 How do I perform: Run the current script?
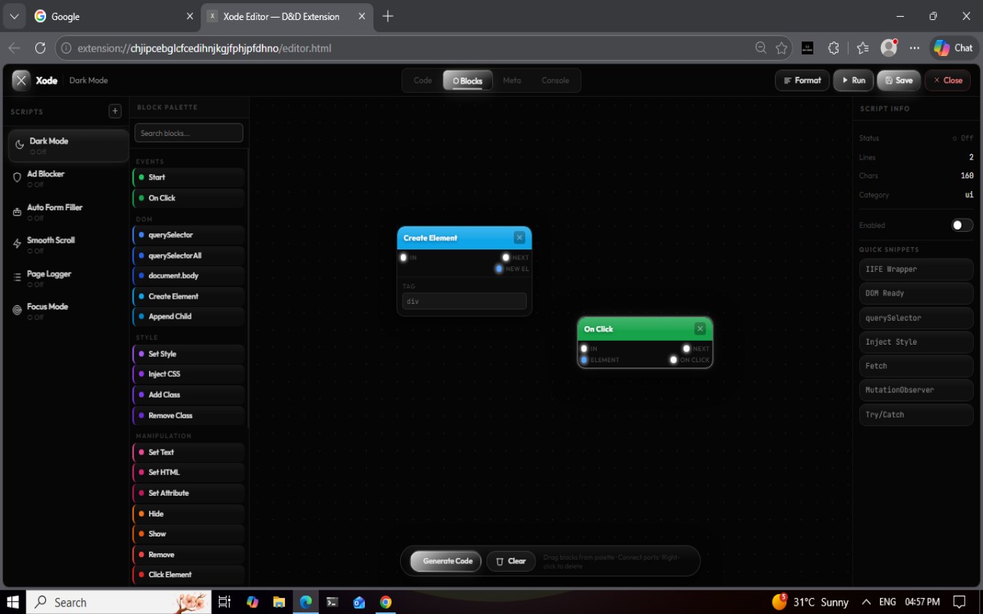tap(853, 80)
